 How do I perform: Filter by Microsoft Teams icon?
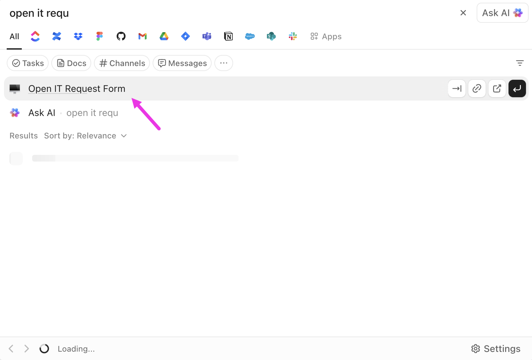tap(207, 36)
